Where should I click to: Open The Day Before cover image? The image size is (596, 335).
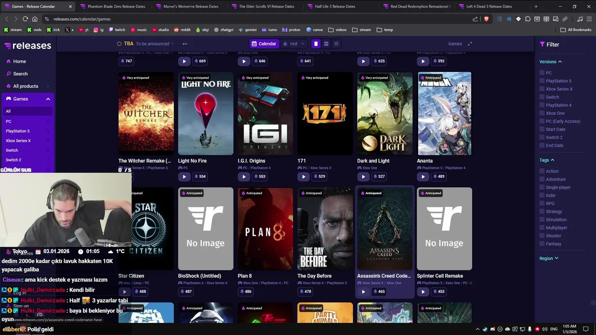point(325,228)
